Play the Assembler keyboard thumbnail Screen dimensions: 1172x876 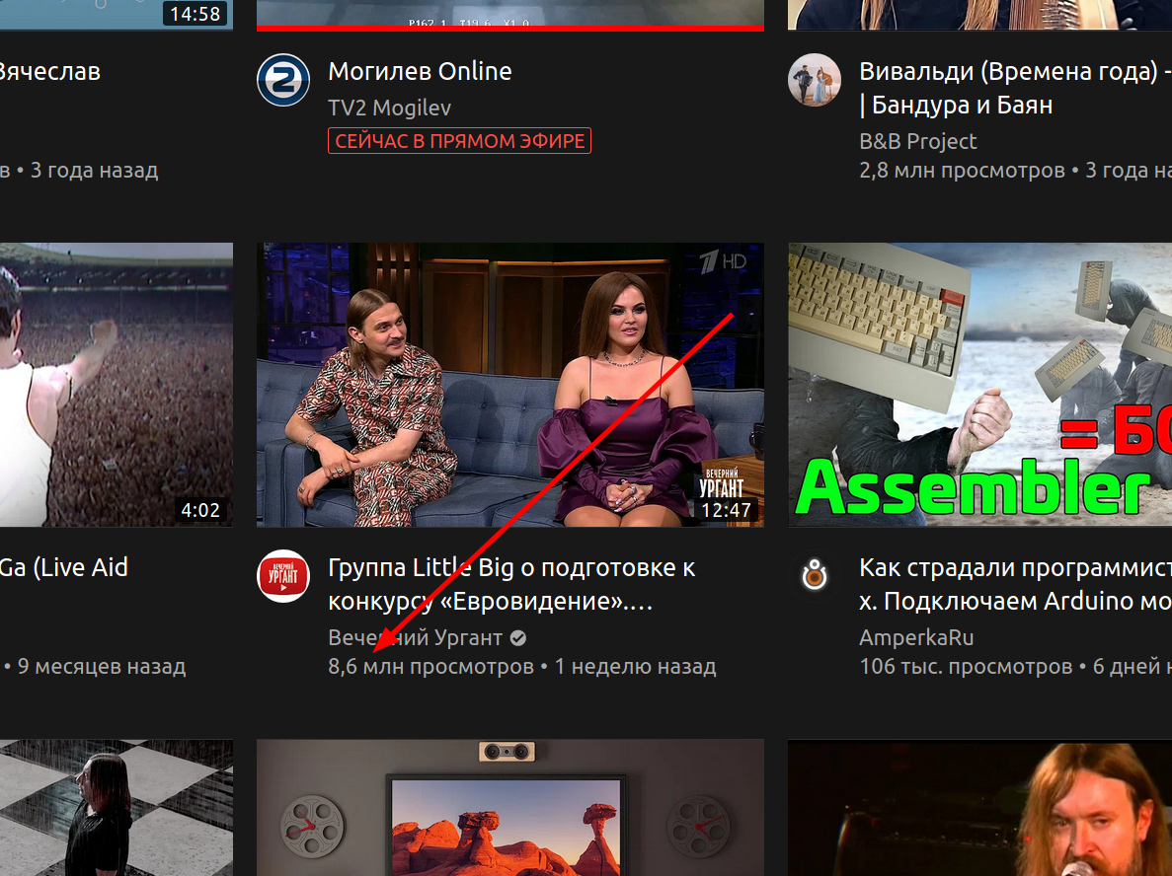[979, 385]
